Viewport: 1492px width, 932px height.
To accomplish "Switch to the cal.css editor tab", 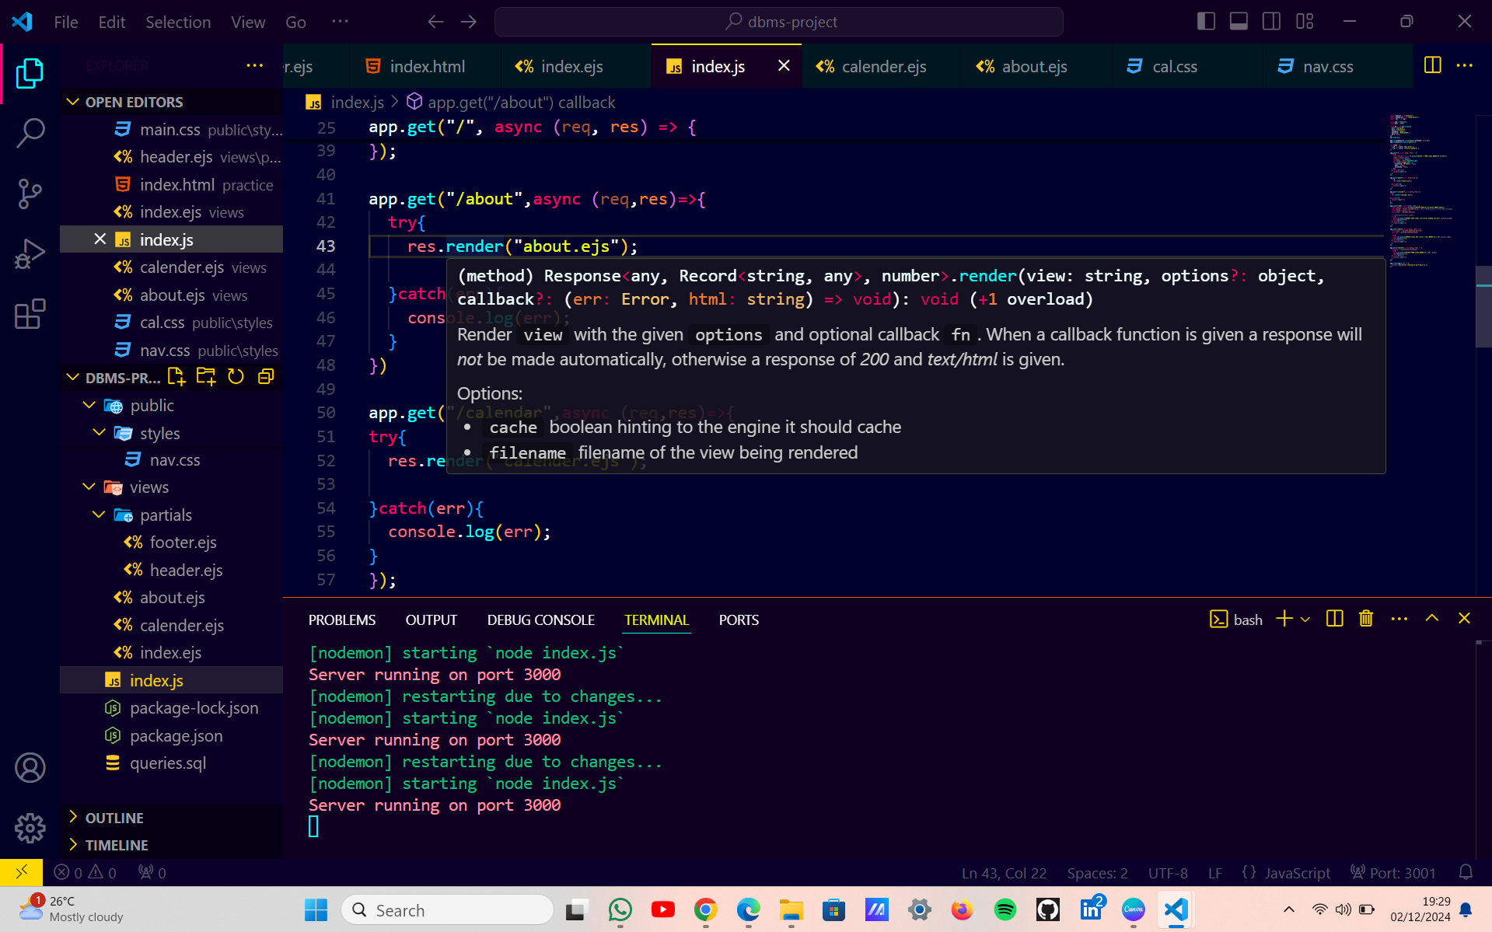I will (1174, 66).
